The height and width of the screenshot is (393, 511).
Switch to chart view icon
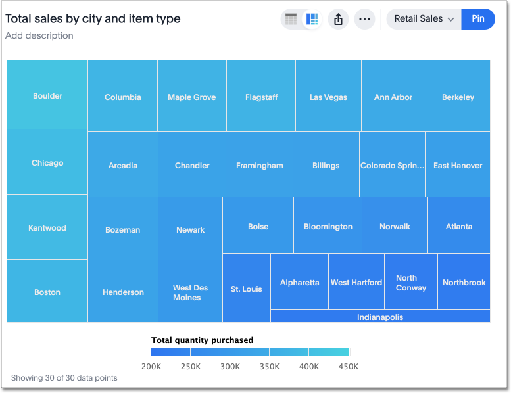coord(312,19)
